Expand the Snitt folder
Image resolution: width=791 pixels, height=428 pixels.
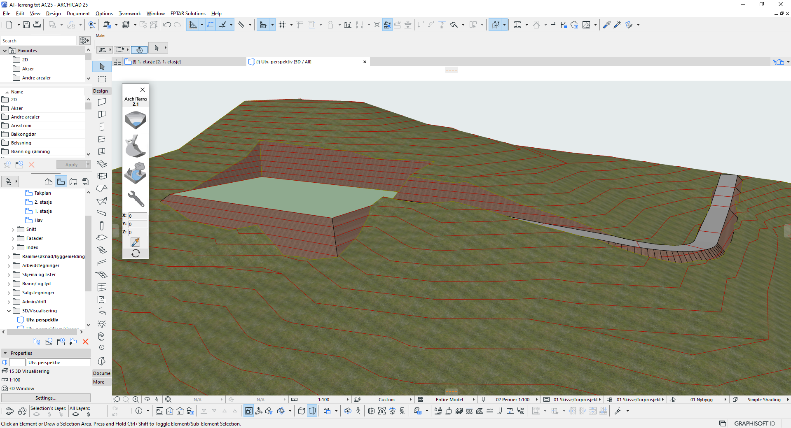pos(13,230)
